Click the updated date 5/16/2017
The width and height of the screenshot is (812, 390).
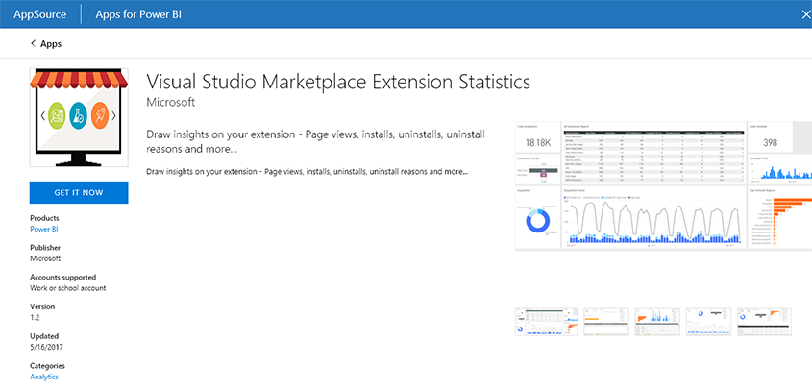click(47, 347)
